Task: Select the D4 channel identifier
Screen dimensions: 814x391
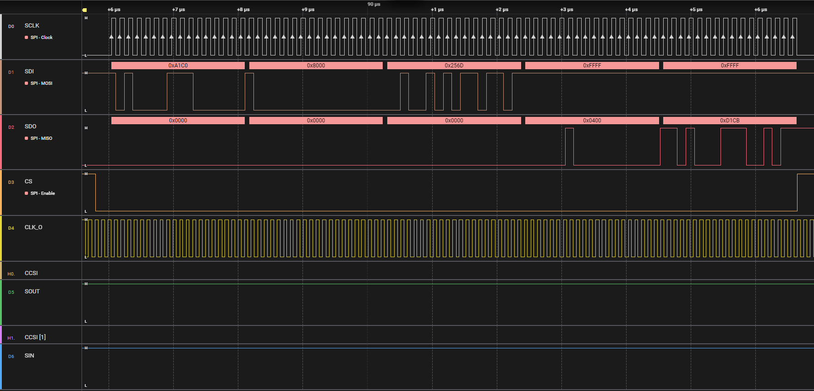Action: click(11, 228)
